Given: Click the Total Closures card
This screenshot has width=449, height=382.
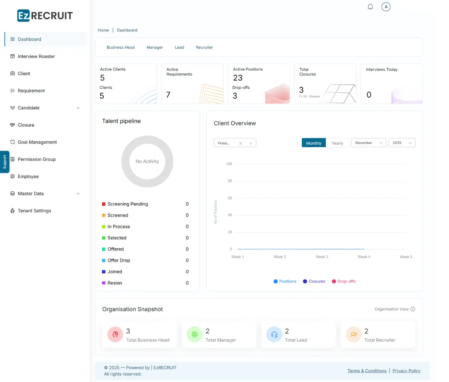Looking at the screenshot, I should click(325, 84).
